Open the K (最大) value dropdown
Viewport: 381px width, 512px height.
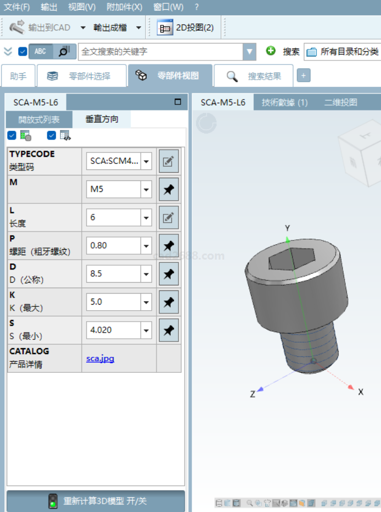pos(146,302)
